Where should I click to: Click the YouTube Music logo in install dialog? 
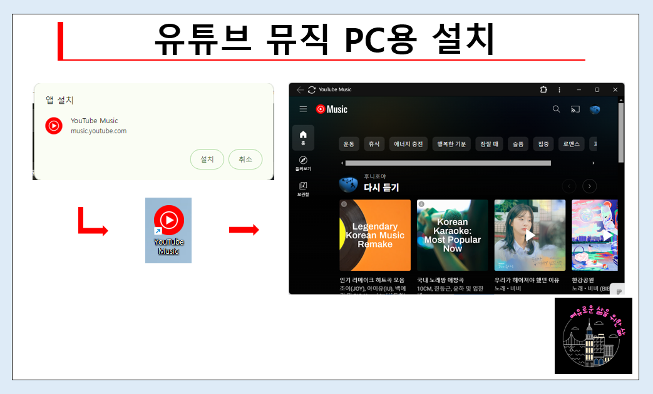coord(54,126)
